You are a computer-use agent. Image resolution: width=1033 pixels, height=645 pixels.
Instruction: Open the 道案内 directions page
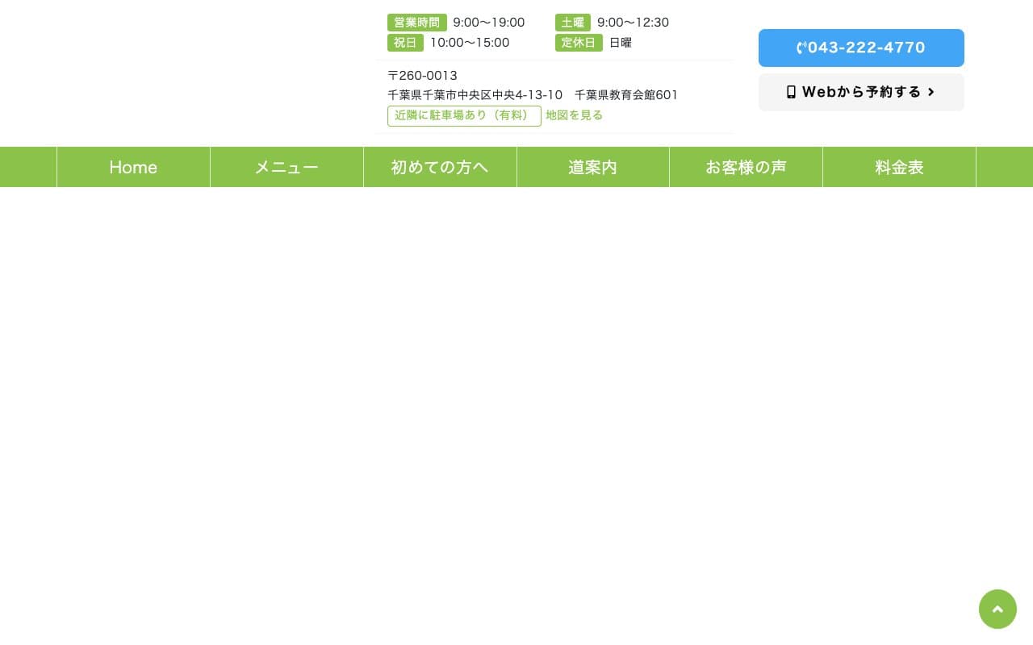592,167
